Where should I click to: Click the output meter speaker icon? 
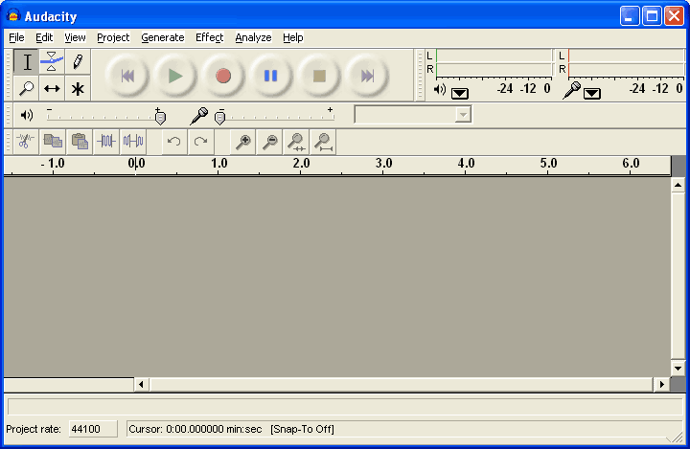coord(440,90)
